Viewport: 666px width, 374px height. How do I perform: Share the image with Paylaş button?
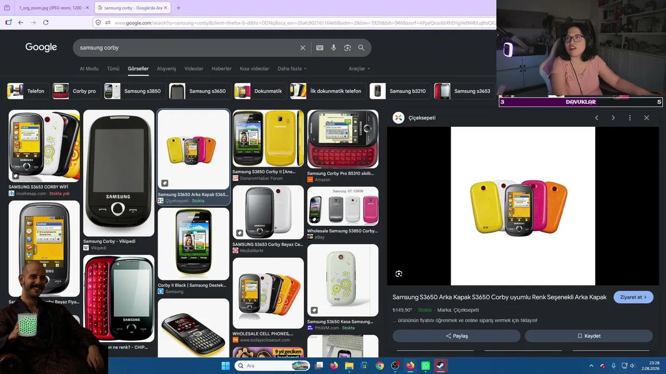(456, 336)
